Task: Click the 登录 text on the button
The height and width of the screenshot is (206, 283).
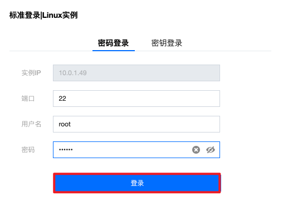Action: click(x=137, y=183)
